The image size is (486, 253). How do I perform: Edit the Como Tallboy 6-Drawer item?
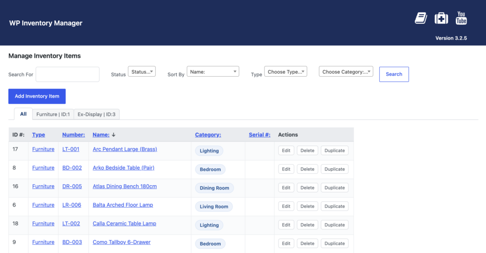click(x=286, y=244)
